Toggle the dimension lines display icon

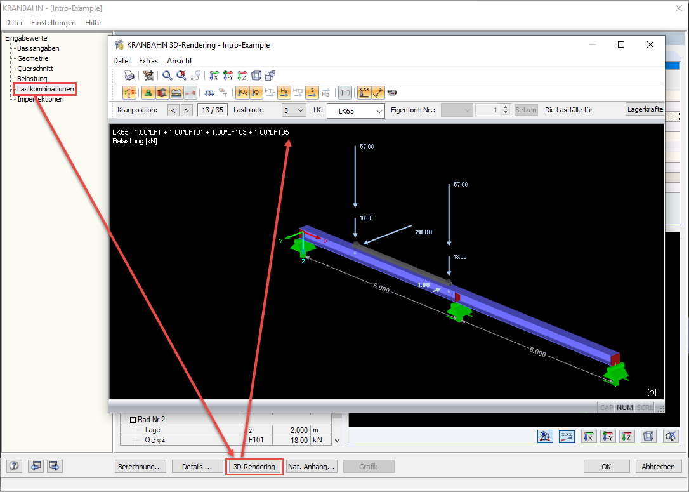tap(378, 93)
